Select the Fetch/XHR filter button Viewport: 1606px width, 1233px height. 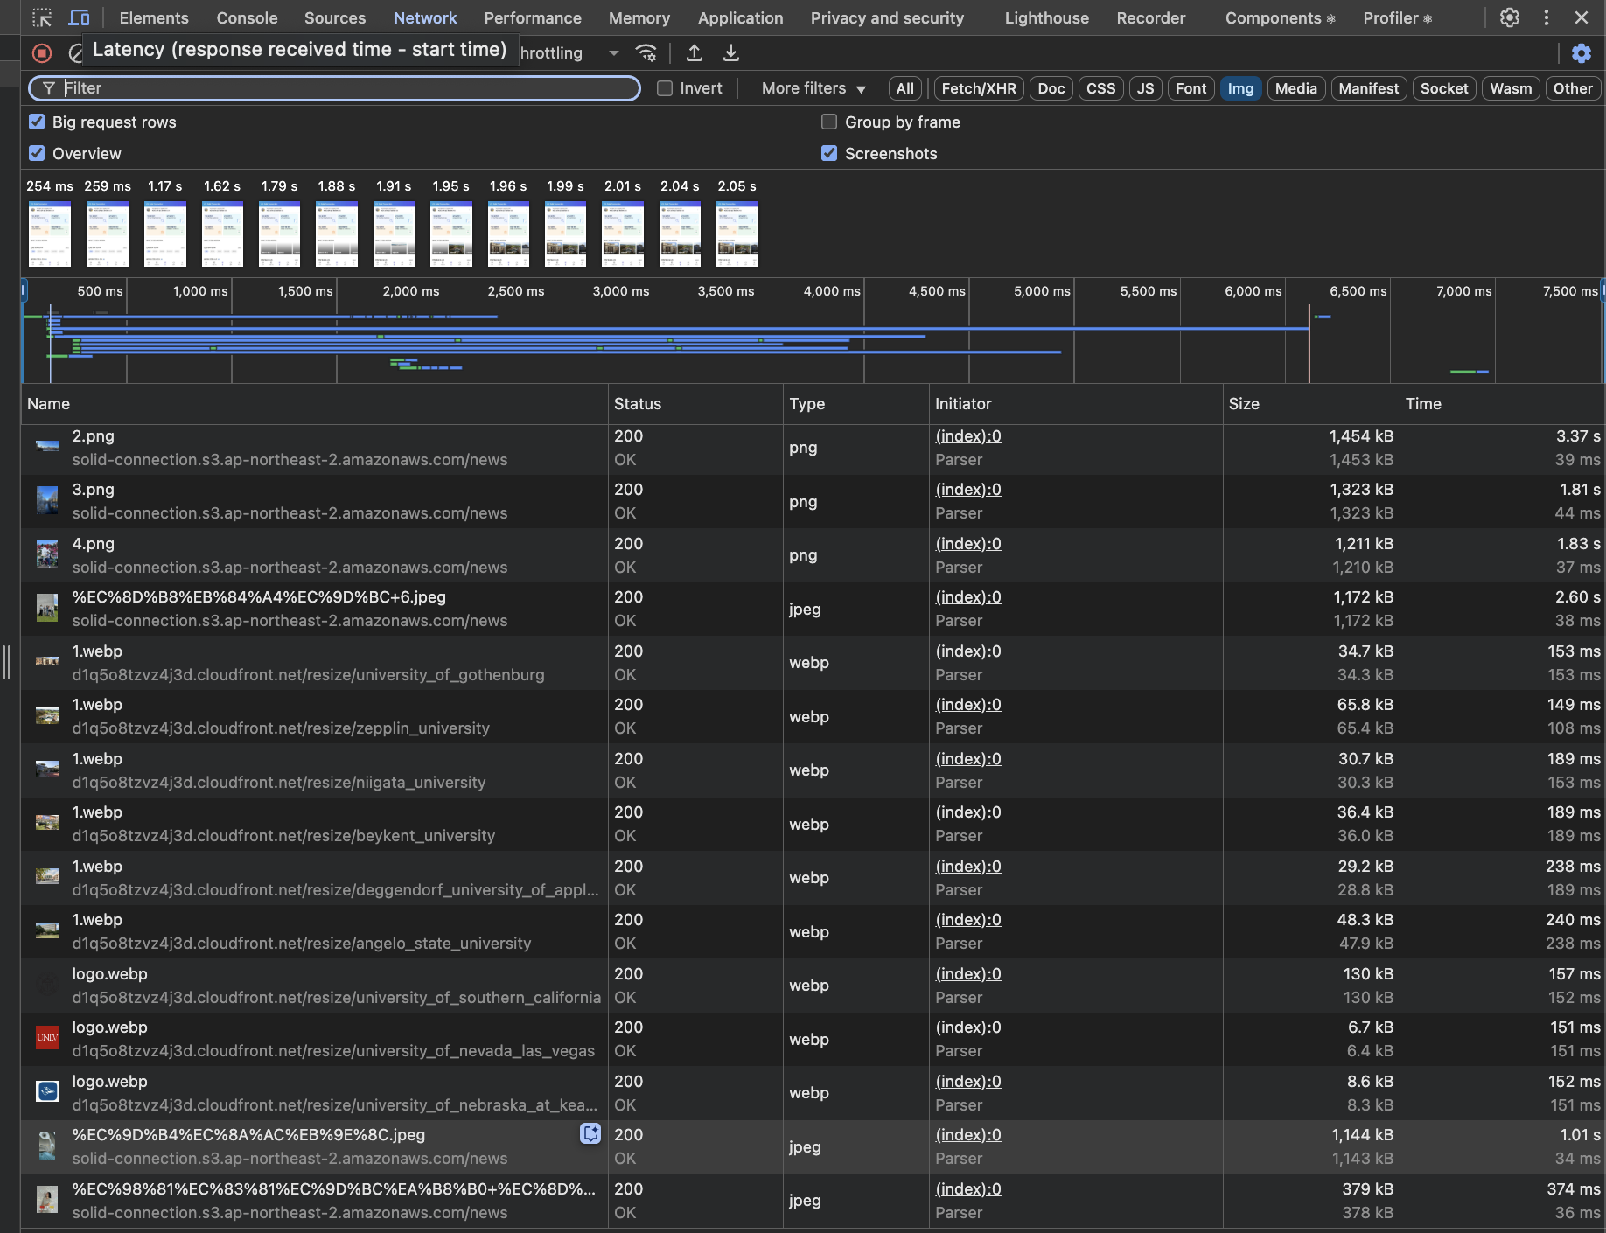pos(978,88)
